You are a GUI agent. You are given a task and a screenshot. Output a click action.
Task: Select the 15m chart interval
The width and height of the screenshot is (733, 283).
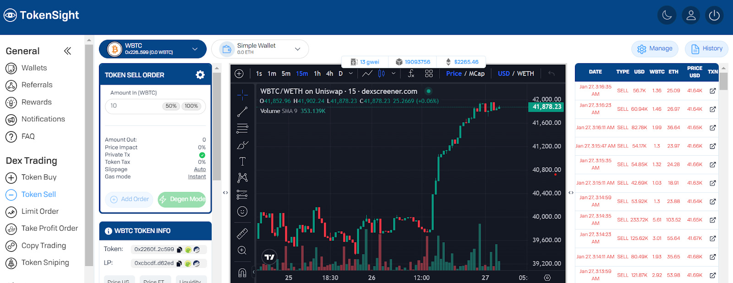pyautogui.click(x=302, y=73)
